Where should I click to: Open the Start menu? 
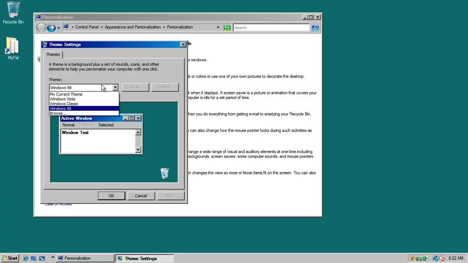[x=10, y=258]
